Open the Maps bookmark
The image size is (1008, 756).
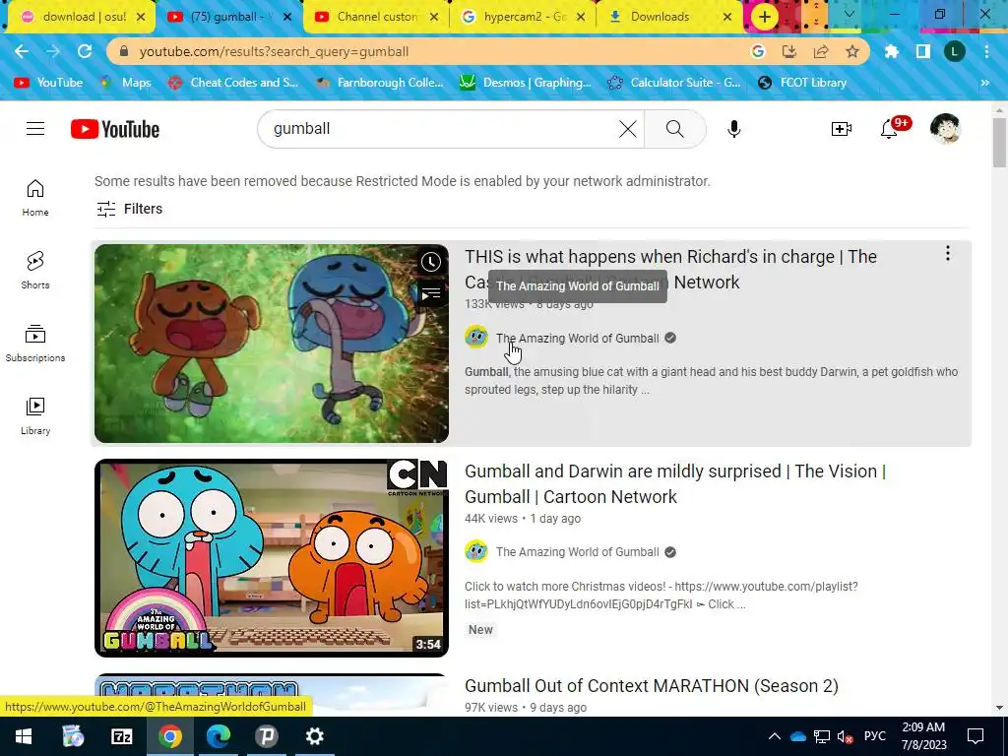pos(126,83)
